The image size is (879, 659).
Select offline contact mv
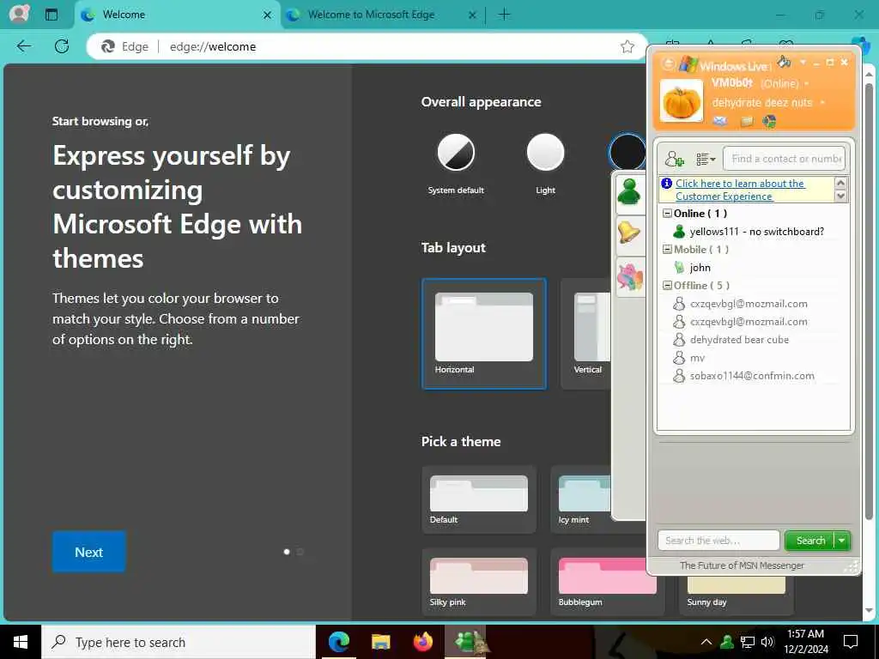[x=689, y=358]
